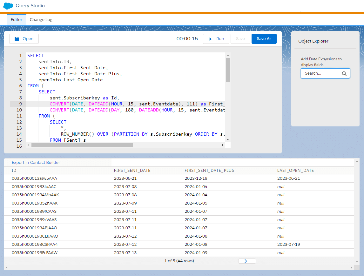Click first sent date plus 2023-12-18
364x276 pixels.
[x=196, y=178]
